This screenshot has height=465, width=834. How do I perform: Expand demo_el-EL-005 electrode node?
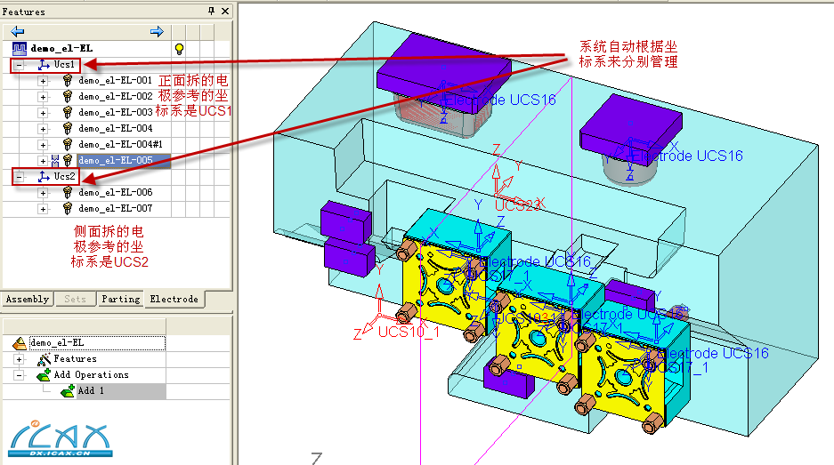[43, 161]
